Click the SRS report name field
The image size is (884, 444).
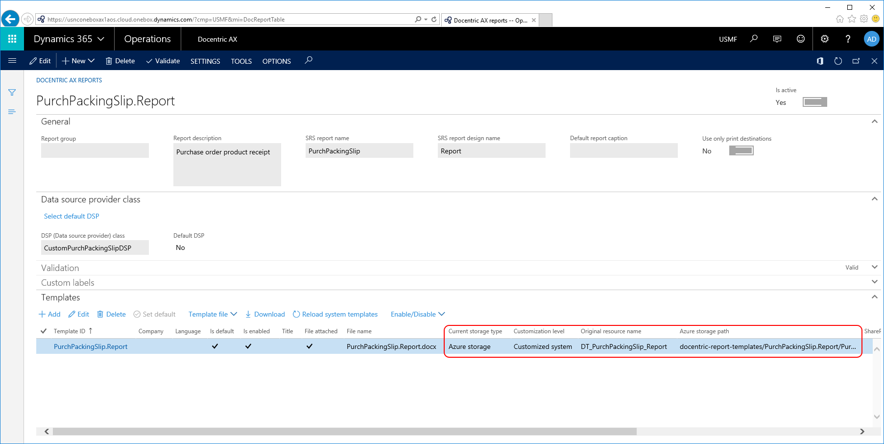(359, 150)
